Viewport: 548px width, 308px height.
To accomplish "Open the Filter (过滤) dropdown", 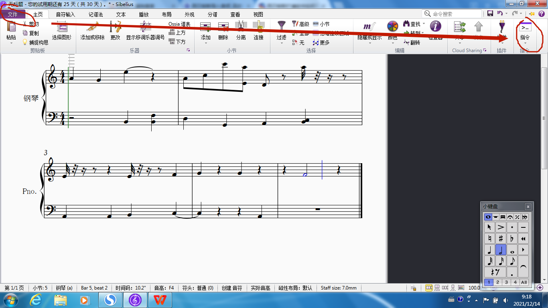I will pyautogui.click(x=281, y=43).
